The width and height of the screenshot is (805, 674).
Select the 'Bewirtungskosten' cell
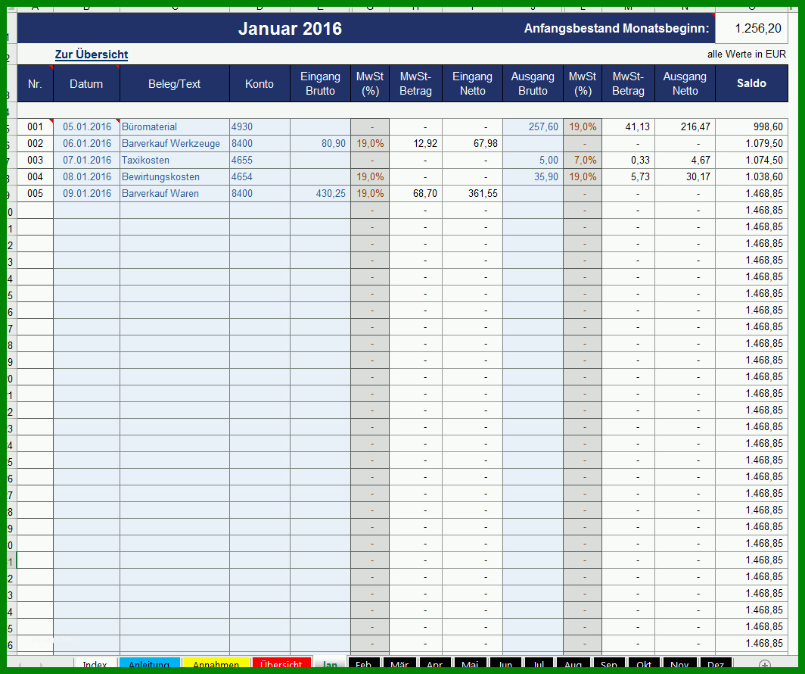pos(175,176)
